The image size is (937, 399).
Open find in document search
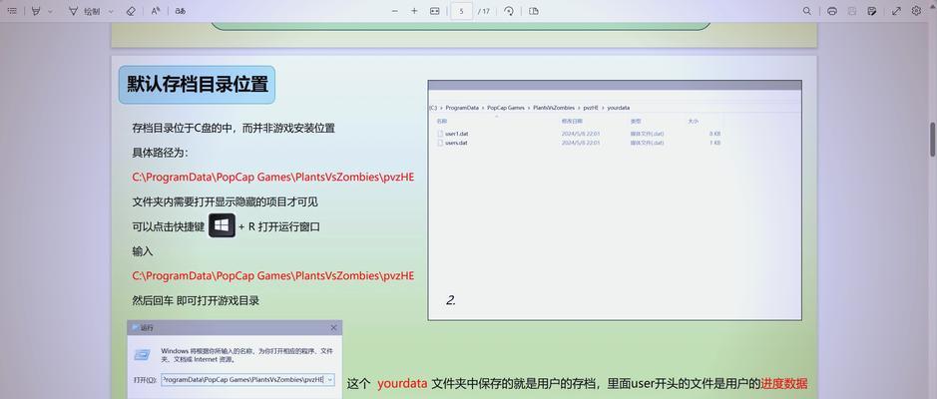coord(806,11)
